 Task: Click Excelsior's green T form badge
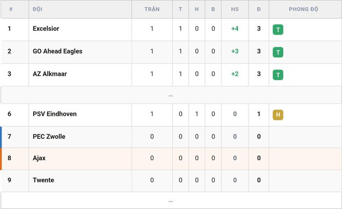[278, 30]
